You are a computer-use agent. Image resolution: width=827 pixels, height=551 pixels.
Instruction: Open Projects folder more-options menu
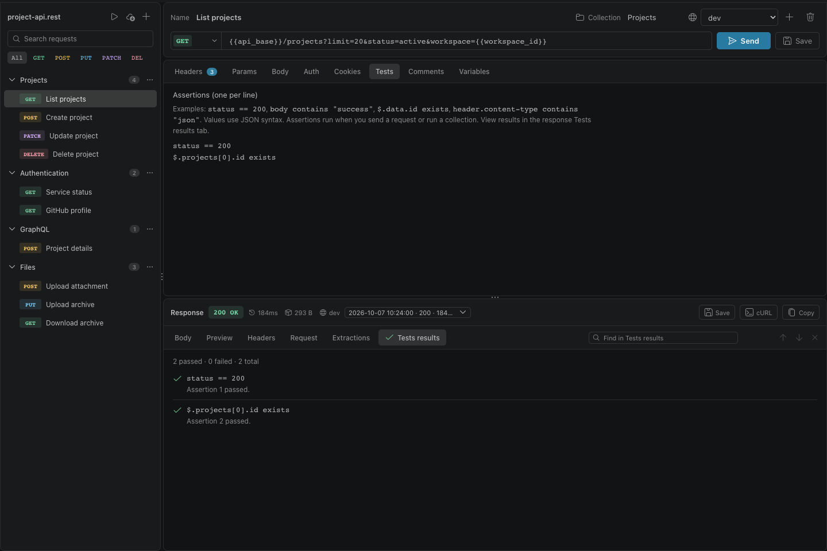point(150,80)
